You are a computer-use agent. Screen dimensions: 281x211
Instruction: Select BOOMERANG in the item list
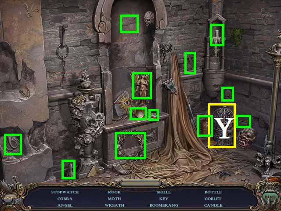[x=164, y=205]
